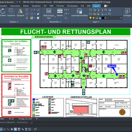This screenshot has width=132, height=132.
Task: Click the Einfügen insert icon
Action: [127, 12]
